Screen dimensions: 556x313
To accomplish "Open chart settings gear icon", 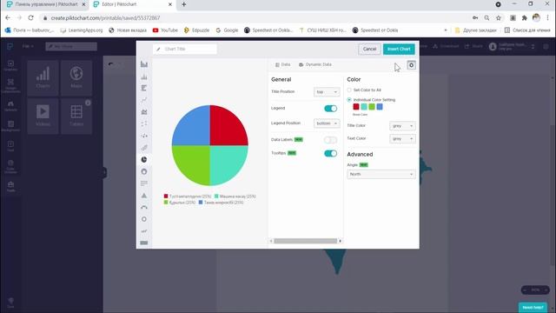I will (411, 65).
